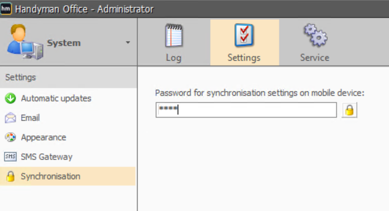Select Synchronisation in the sidebar

tap(68, 176)
